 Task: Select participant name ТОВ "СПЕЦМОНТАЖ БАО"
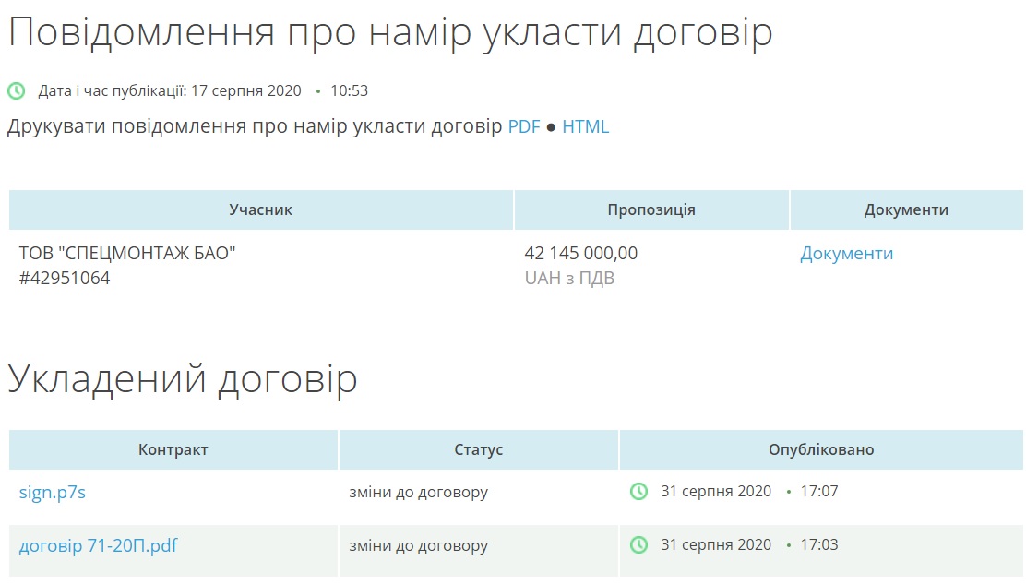tap(127, 254)
